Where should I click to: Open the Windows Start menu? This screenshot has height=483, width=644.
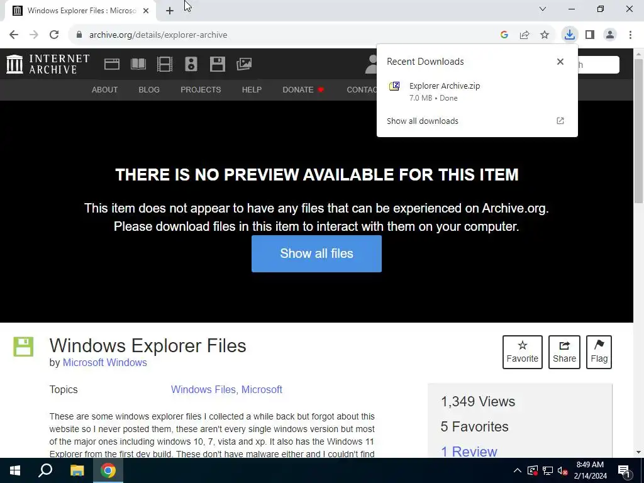click(15, 470)
